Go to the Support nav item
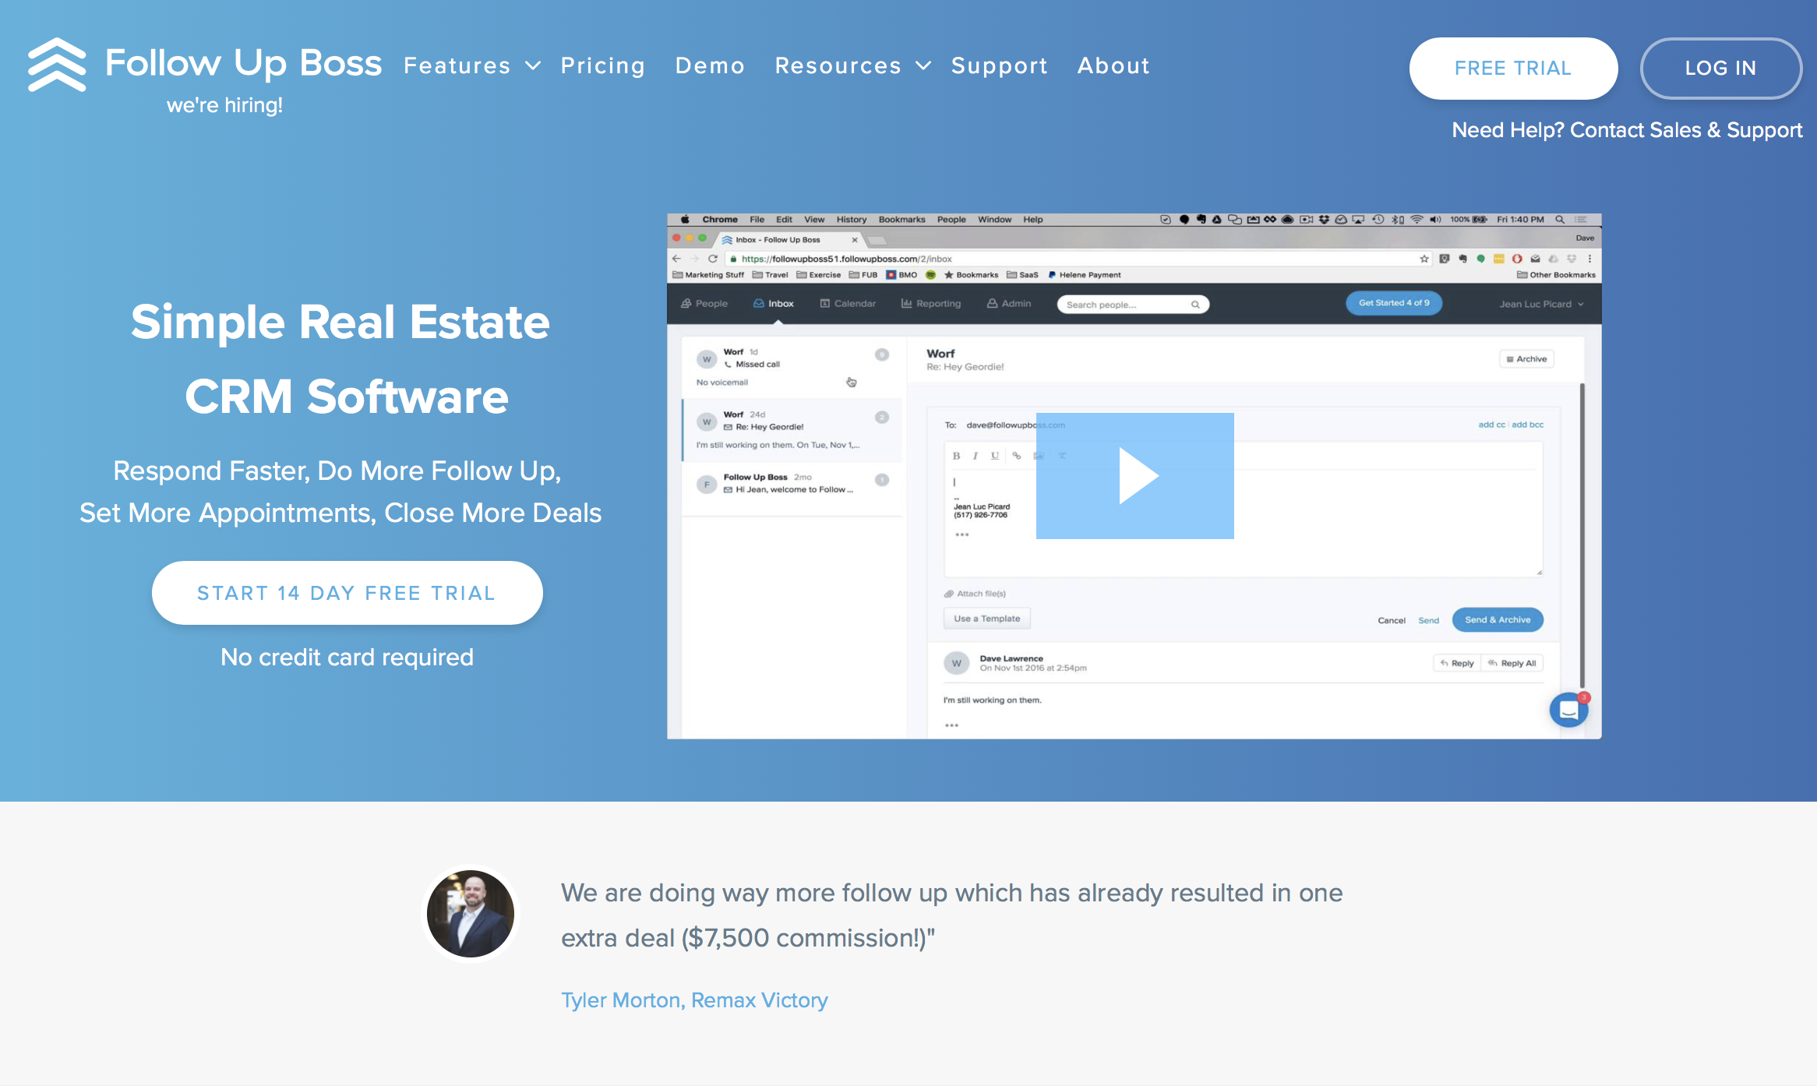The height and width of the screenshot is (1086, 1817). pyautogui.click(x=1000, y=66)
